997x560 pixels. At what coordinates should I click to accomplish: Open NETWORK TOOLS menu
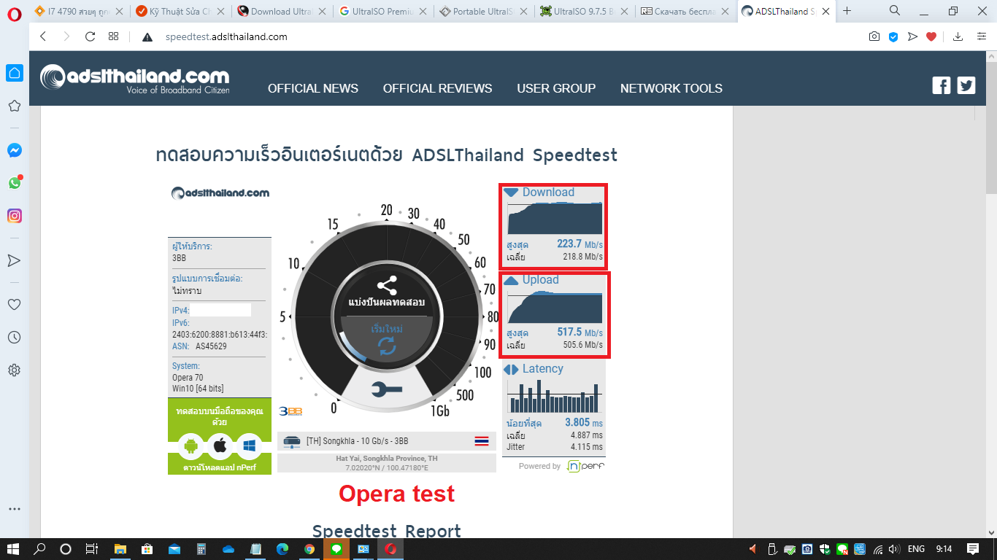[x=671, y=88]
